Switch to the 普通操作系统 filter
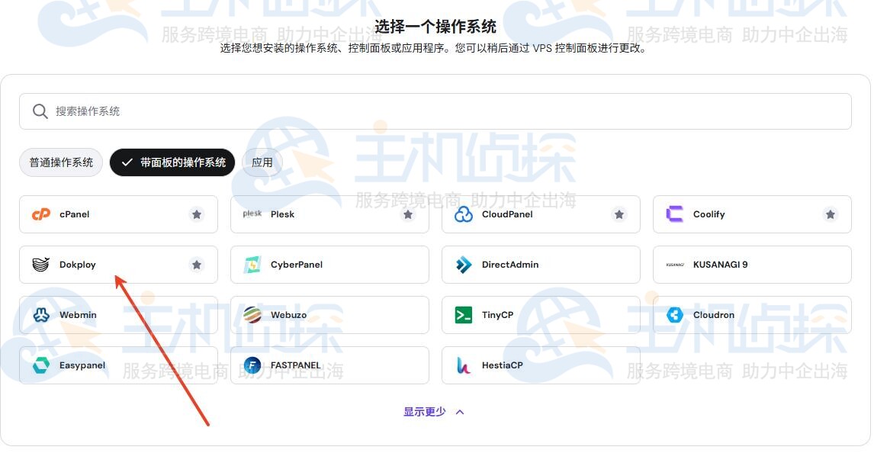Screen dimensions: 874x453 click(60, 162)
